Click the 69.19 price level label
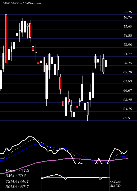Viewport: 137px width, 191px height. tap(128, 72)
